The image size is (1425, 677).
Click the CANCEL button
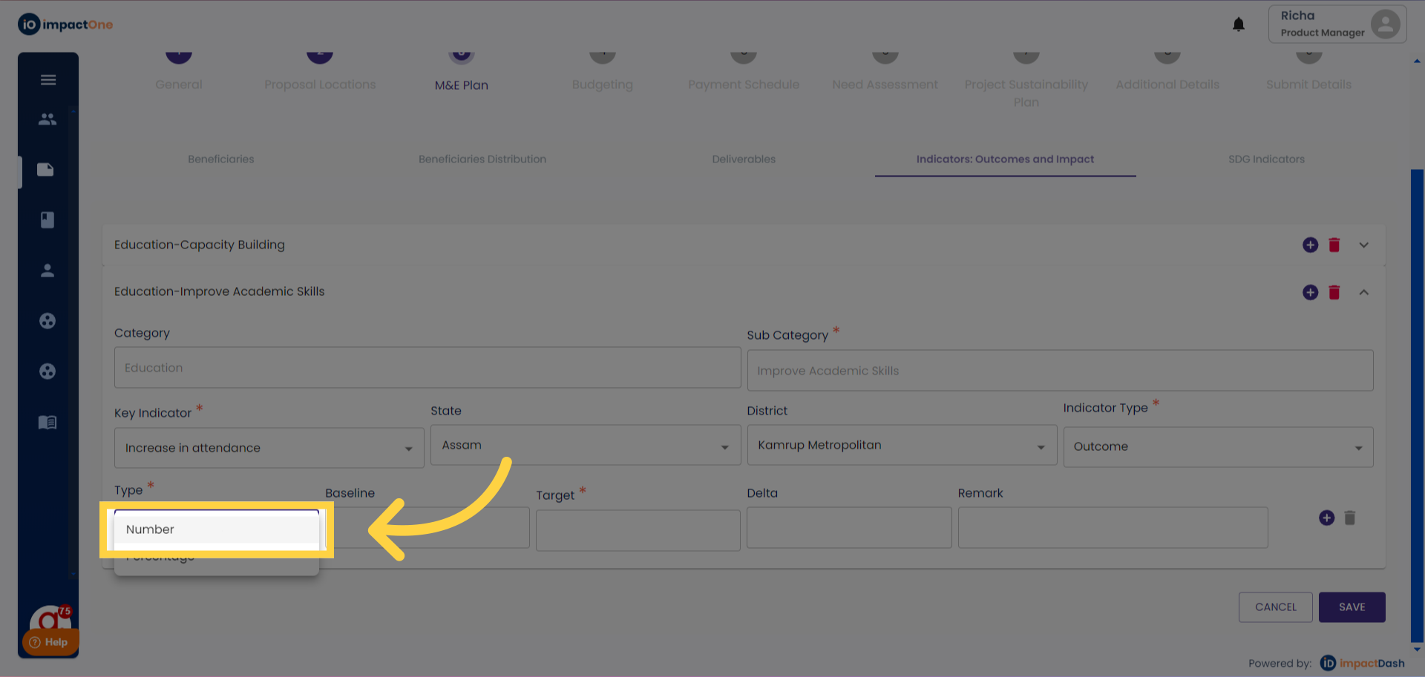1275,607
